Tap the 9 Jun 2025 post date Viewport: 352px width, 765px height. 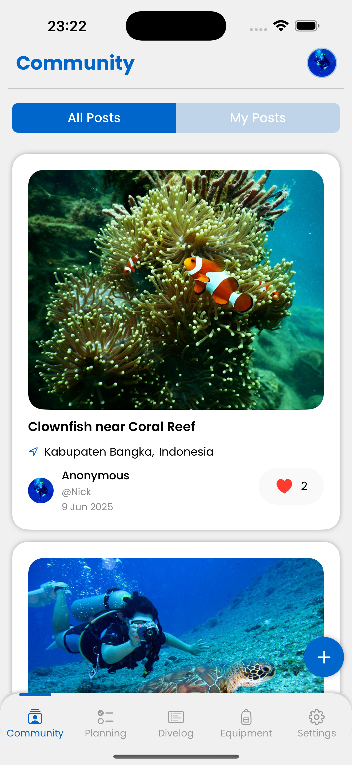point(87,507)
